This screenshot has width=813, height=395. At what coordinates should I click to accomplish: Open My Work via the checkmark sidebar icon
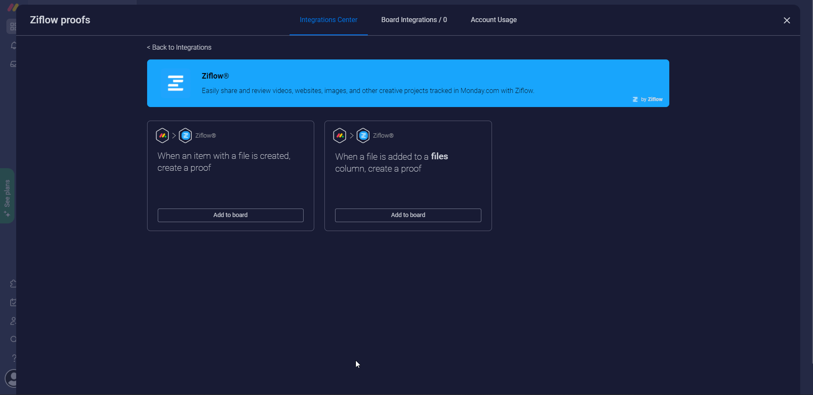13,303
